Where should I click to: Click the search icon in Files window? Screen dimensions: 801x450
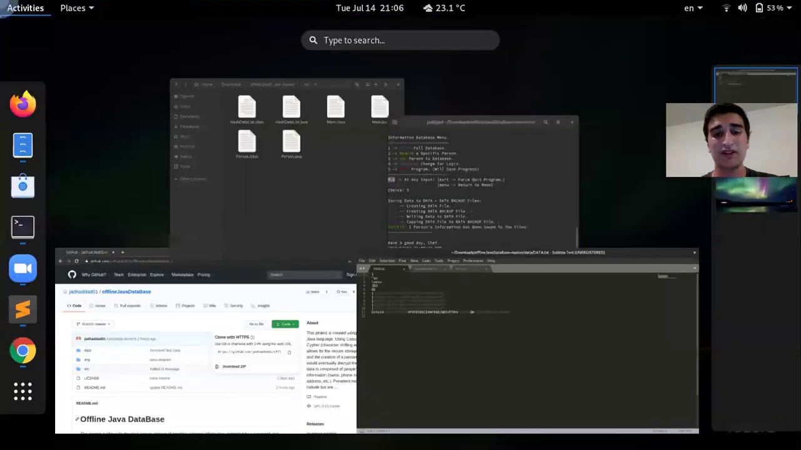click(x=357, y=84)
